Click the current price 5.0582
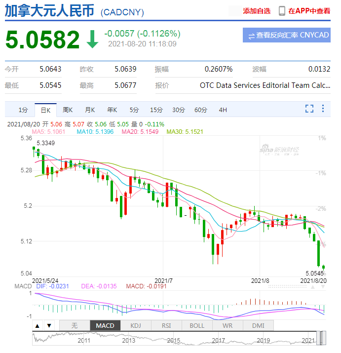341x353 pixels. coord(42,39)
